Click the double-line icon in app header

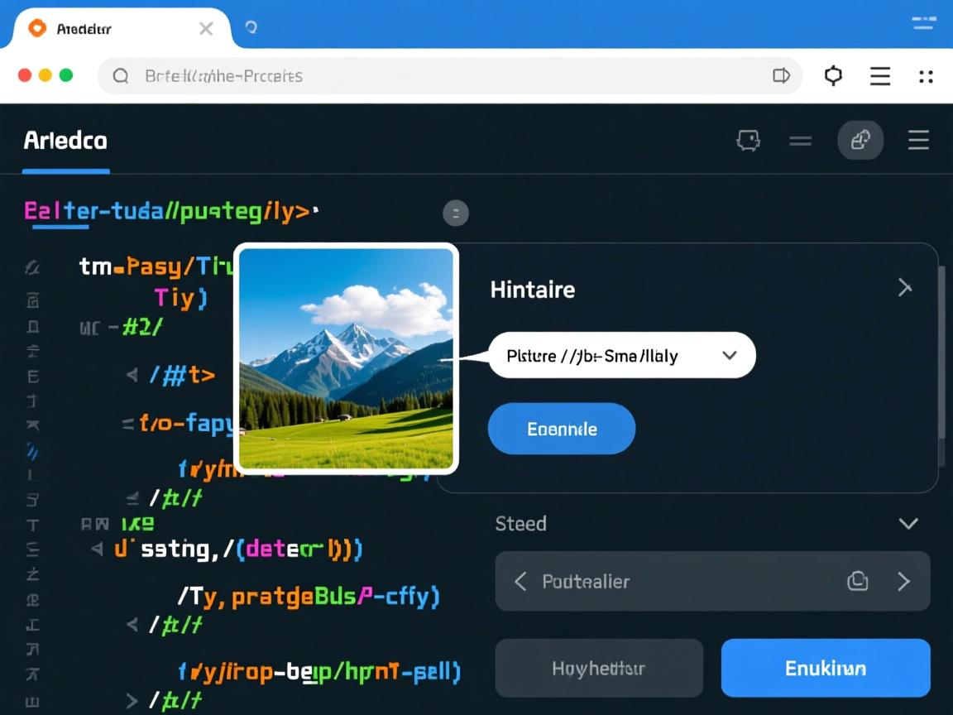point(800,141)
